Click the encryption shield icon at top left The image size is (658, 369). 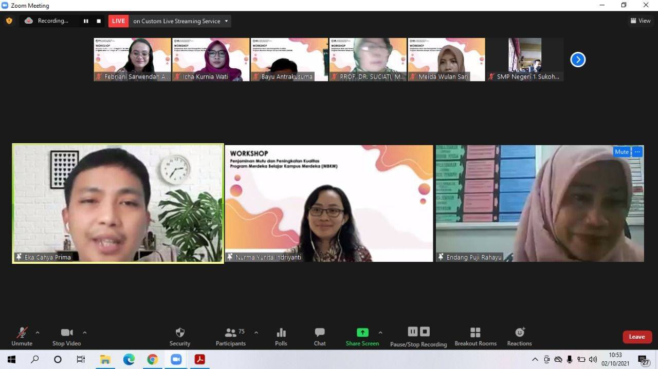click(x=9, y=21)
